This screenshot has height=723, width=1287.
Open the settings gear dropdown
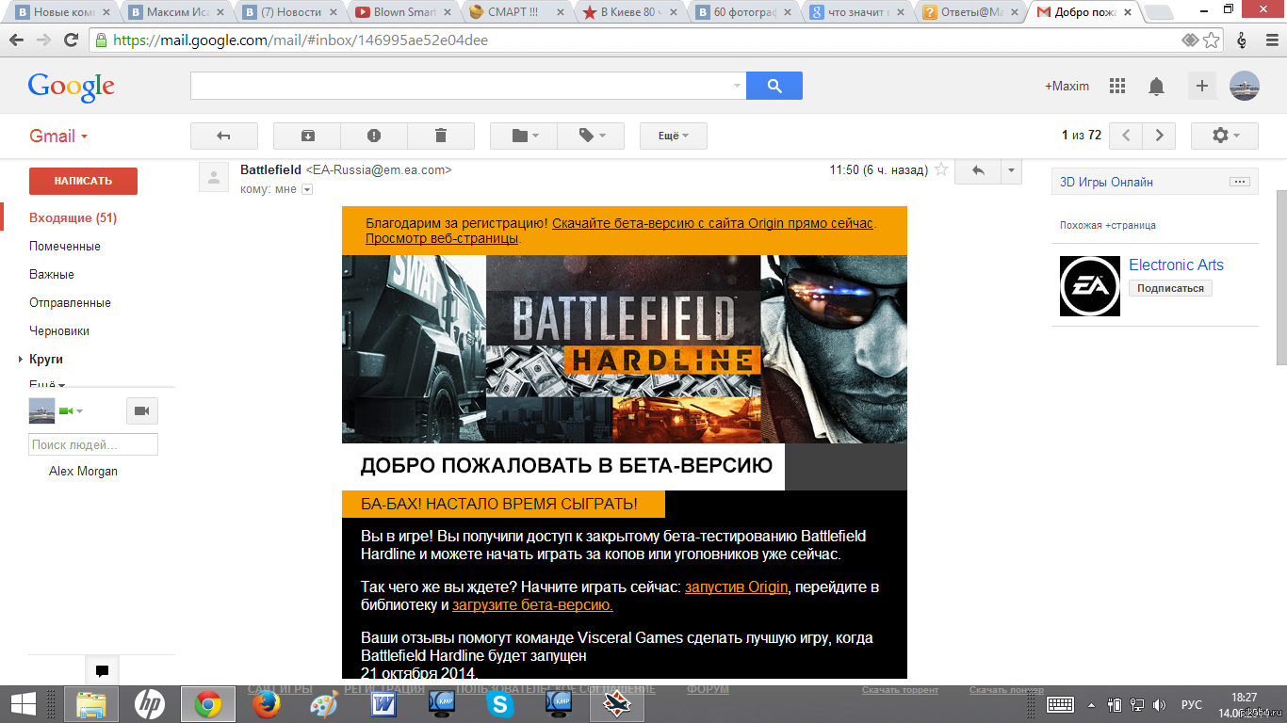[x=1225, y=136]
